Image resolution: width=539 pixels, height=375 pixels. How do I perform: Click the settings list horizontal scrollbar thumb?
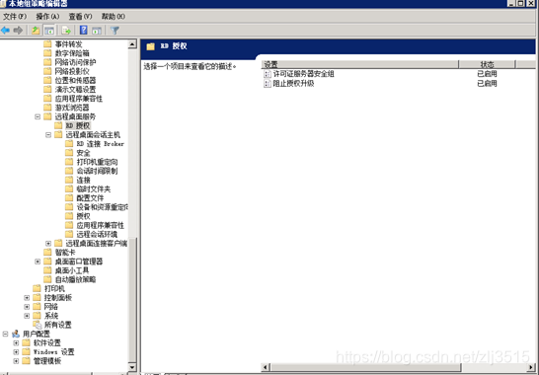(x=365, y=367)
